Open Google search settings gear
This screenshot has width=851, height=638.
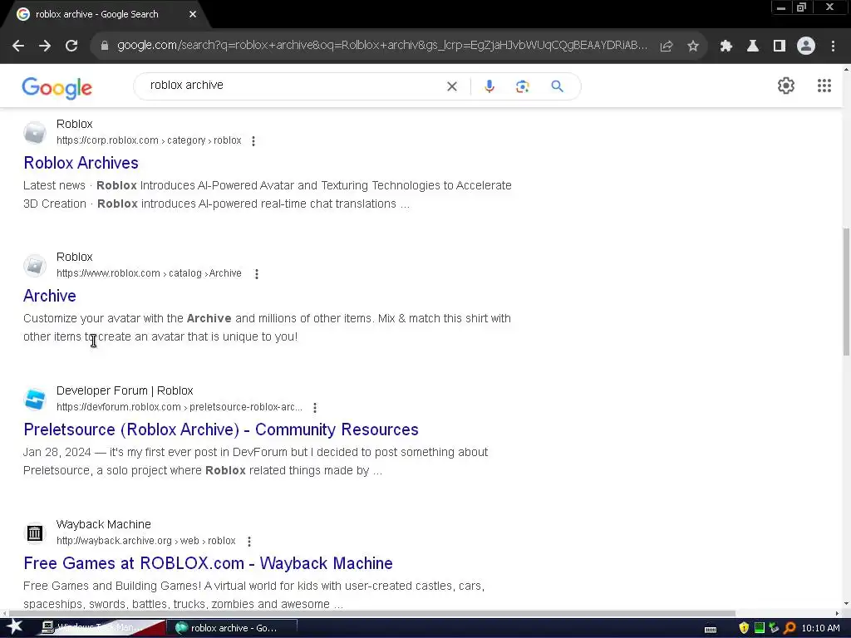coord(786,86)
